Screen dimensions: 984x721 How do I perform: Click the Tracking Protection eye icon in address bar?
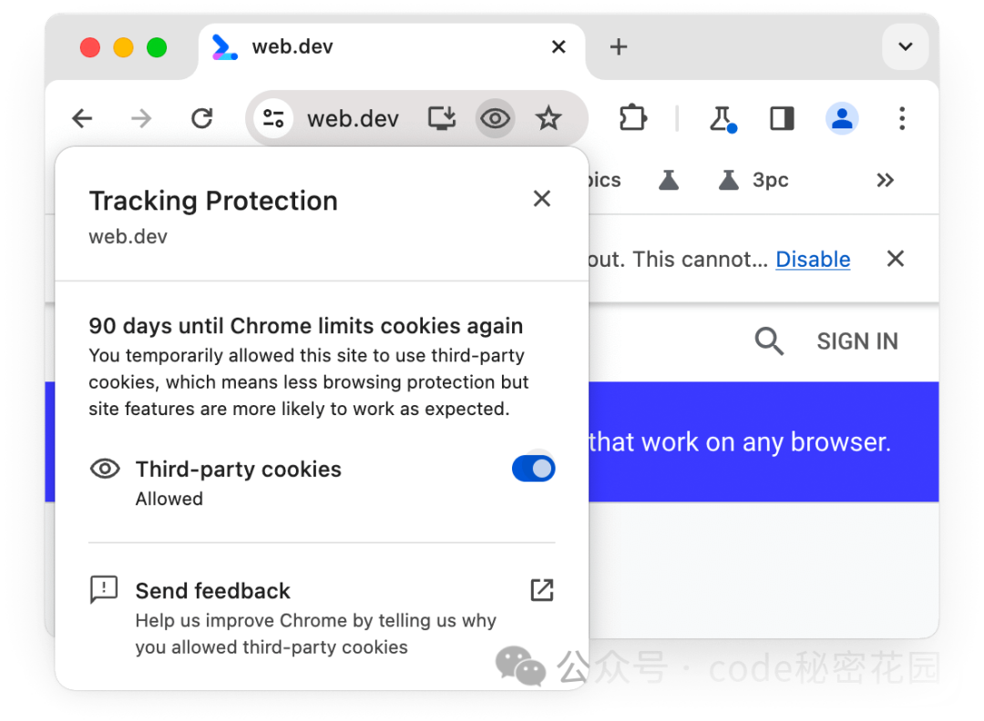click(495, 117)
